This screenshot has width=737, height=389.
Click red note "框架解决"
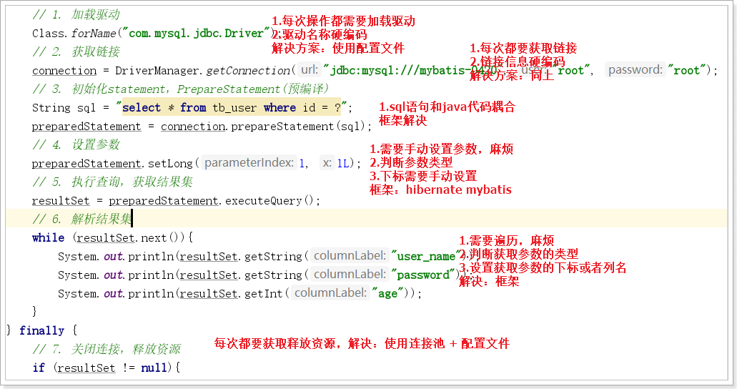[x=402, y=120]
